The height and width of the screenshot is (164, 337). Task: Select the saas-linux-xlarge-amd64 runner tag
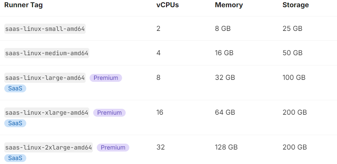click(47, 112)
